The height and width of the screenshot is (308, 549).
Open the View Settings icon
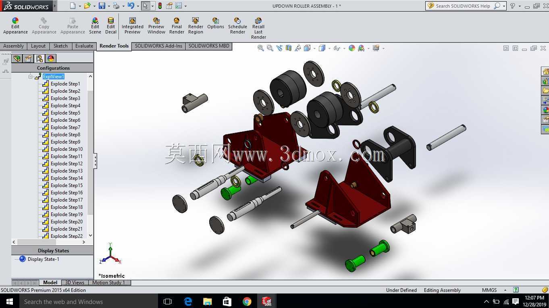coord(376,48)
